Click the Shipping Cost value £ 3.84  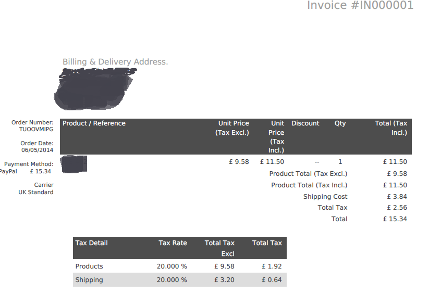pos(397,197)
